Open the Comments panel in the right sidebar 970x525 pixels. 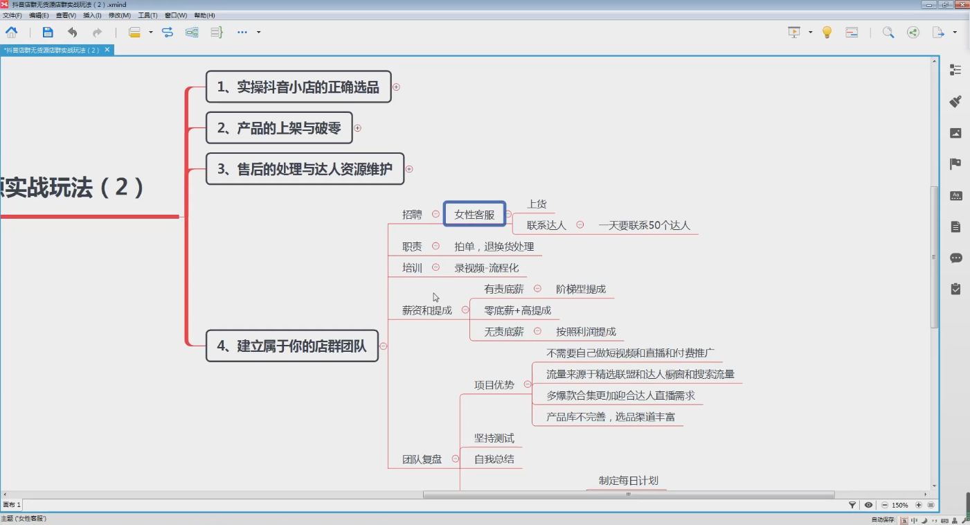[x=955, y=257]
